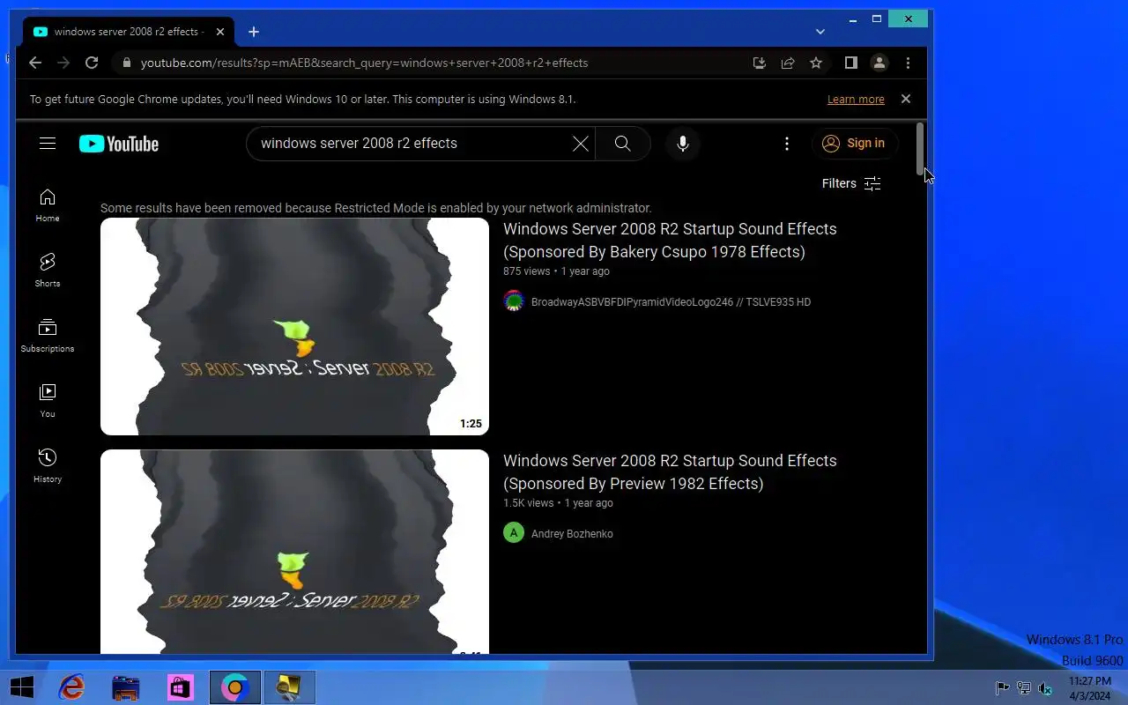Open the volume icon in system tray
The width and height of the screenshot is (1128, 705).
point(1045,688)
